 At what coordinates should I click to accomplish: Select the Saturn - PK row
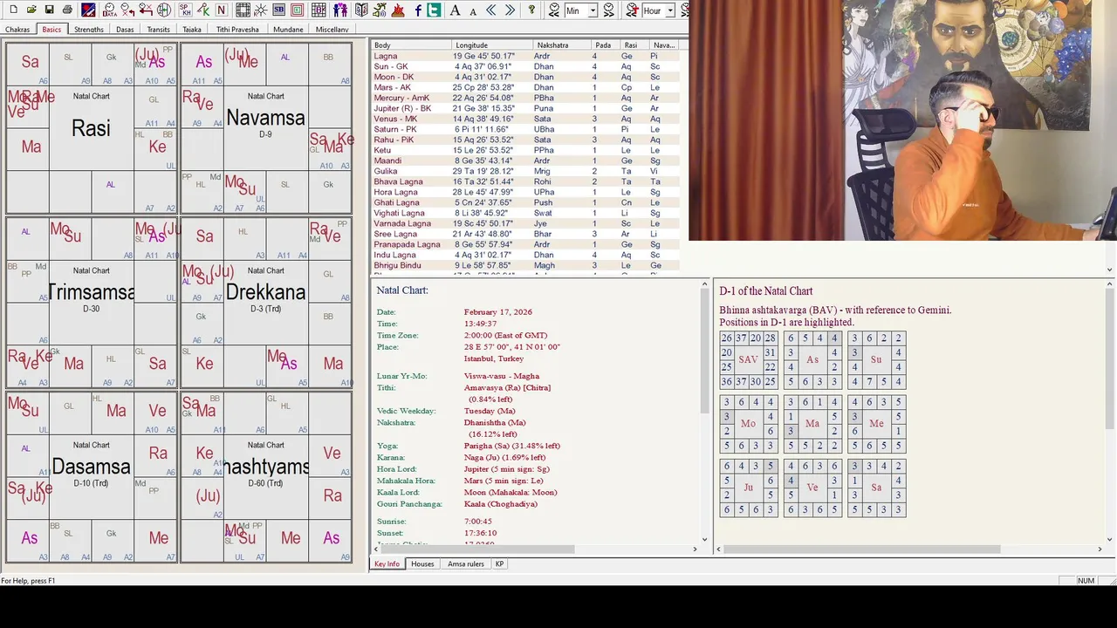click(x=524, y=129)
